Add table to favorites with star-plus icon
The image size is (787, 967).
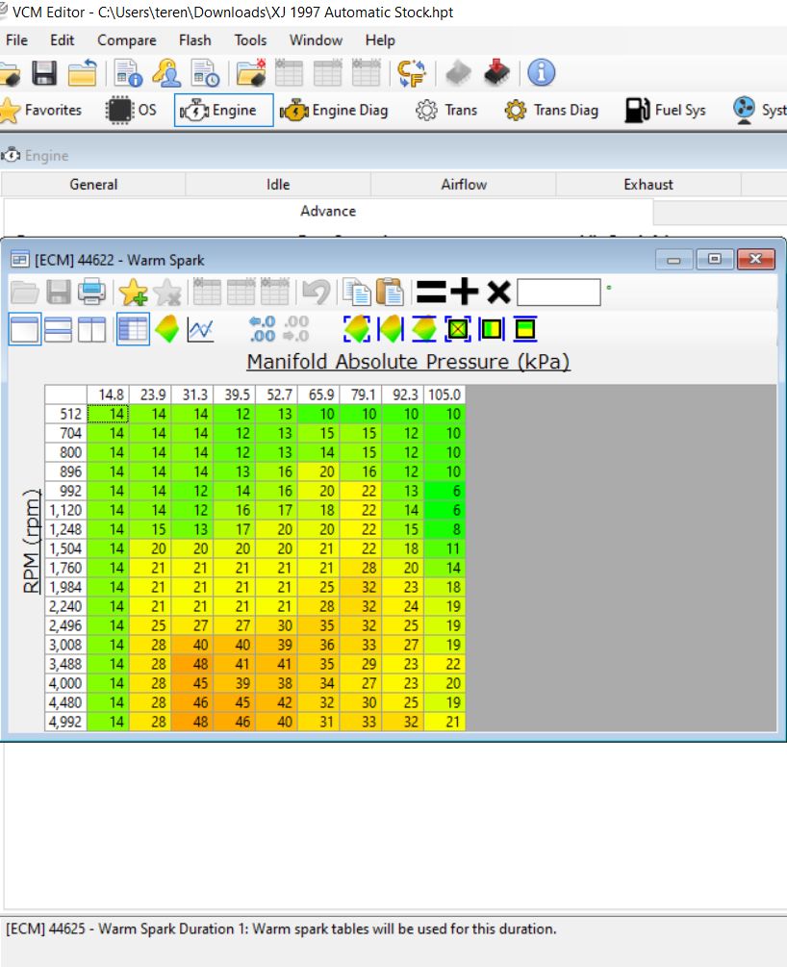(132, 292)
